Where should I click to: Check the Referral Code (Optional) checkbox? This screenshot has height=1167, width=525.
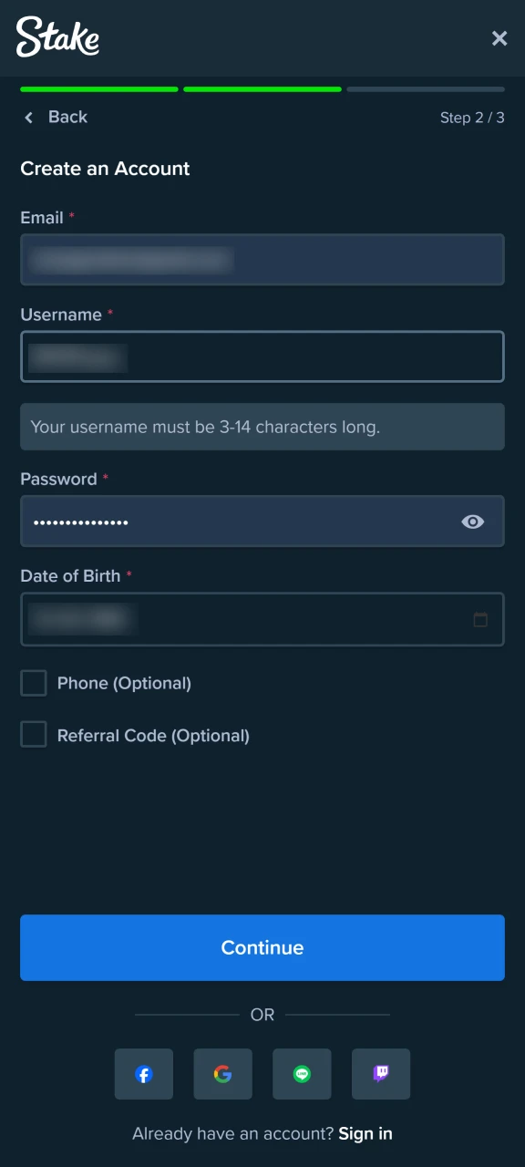(x=34, y=735)
